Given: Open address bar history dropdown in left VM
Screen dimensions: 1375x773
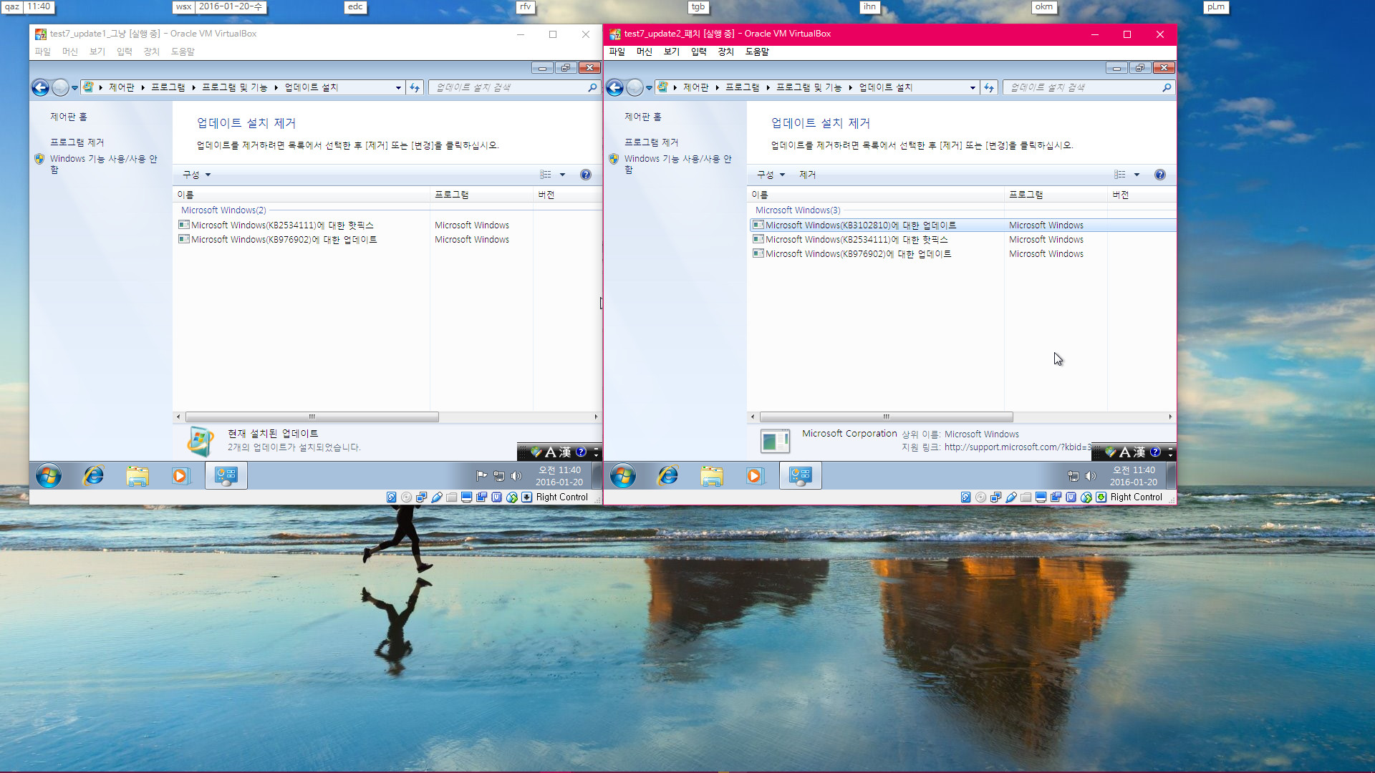Looking at the screenshot, I should pos(398,87).
